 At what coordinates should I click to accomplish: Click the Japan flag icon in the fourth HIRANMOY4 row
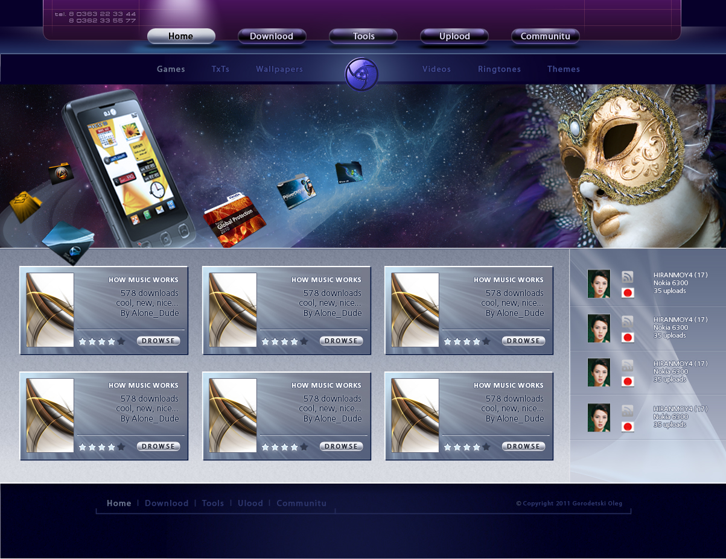628,427
